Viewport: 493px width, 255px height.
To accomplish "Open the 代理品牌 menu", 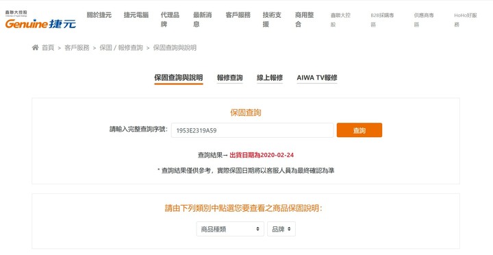I will click(x=170, y=19).
